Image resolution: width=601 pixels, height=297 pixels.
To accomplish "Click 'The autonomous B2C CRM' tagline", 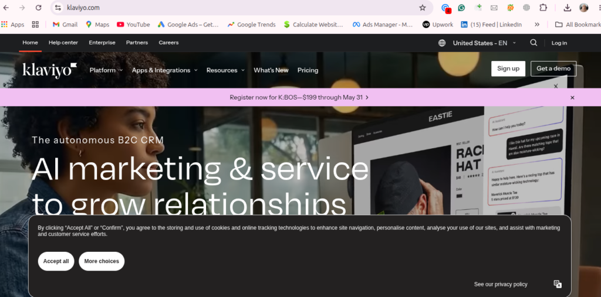I will (x=98, y=140).
